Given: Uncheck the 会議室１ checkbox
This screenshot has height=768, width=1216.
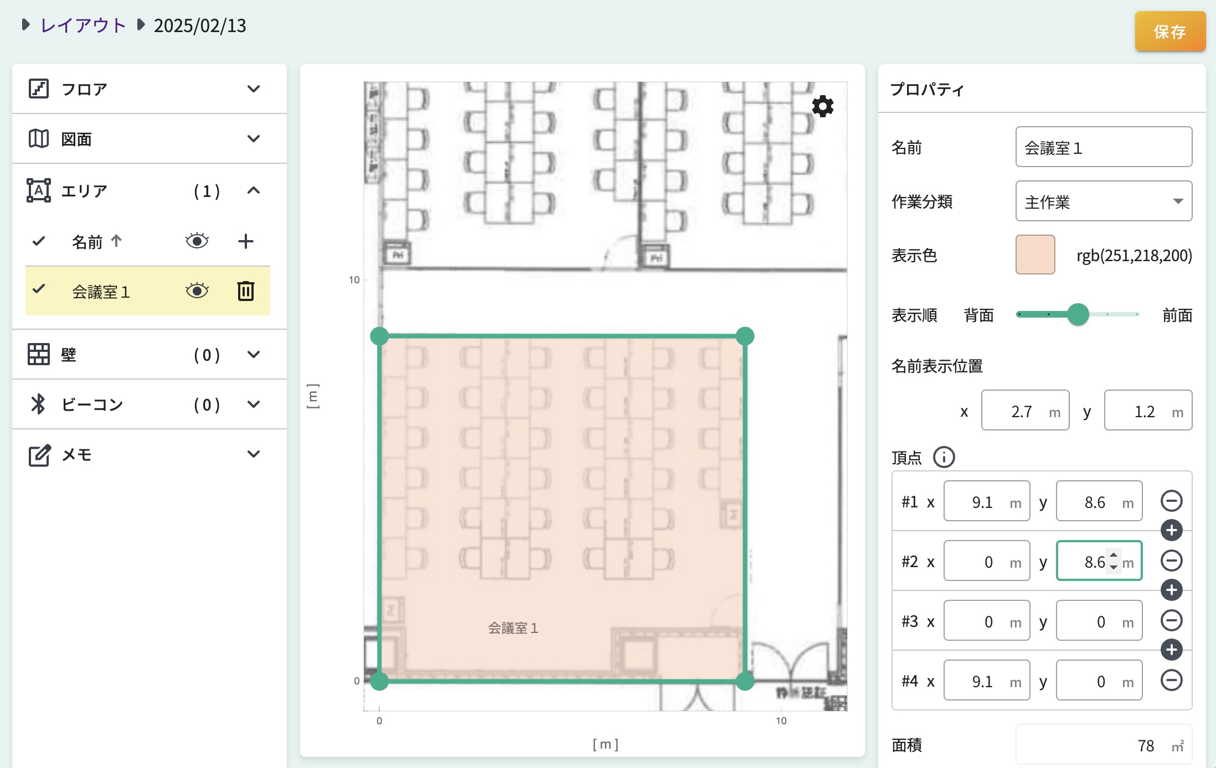Looking at the screenshot, I should [x=38, y=289].
